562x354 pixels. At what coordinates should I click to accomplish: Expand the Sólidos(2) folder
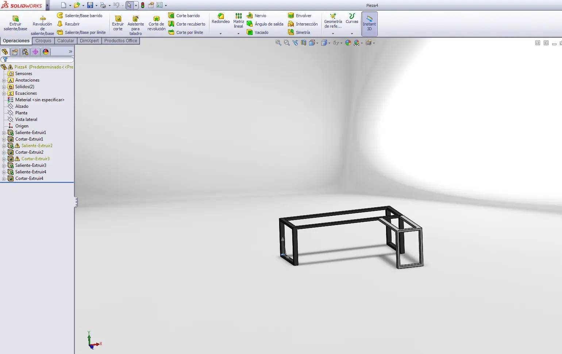4,87
